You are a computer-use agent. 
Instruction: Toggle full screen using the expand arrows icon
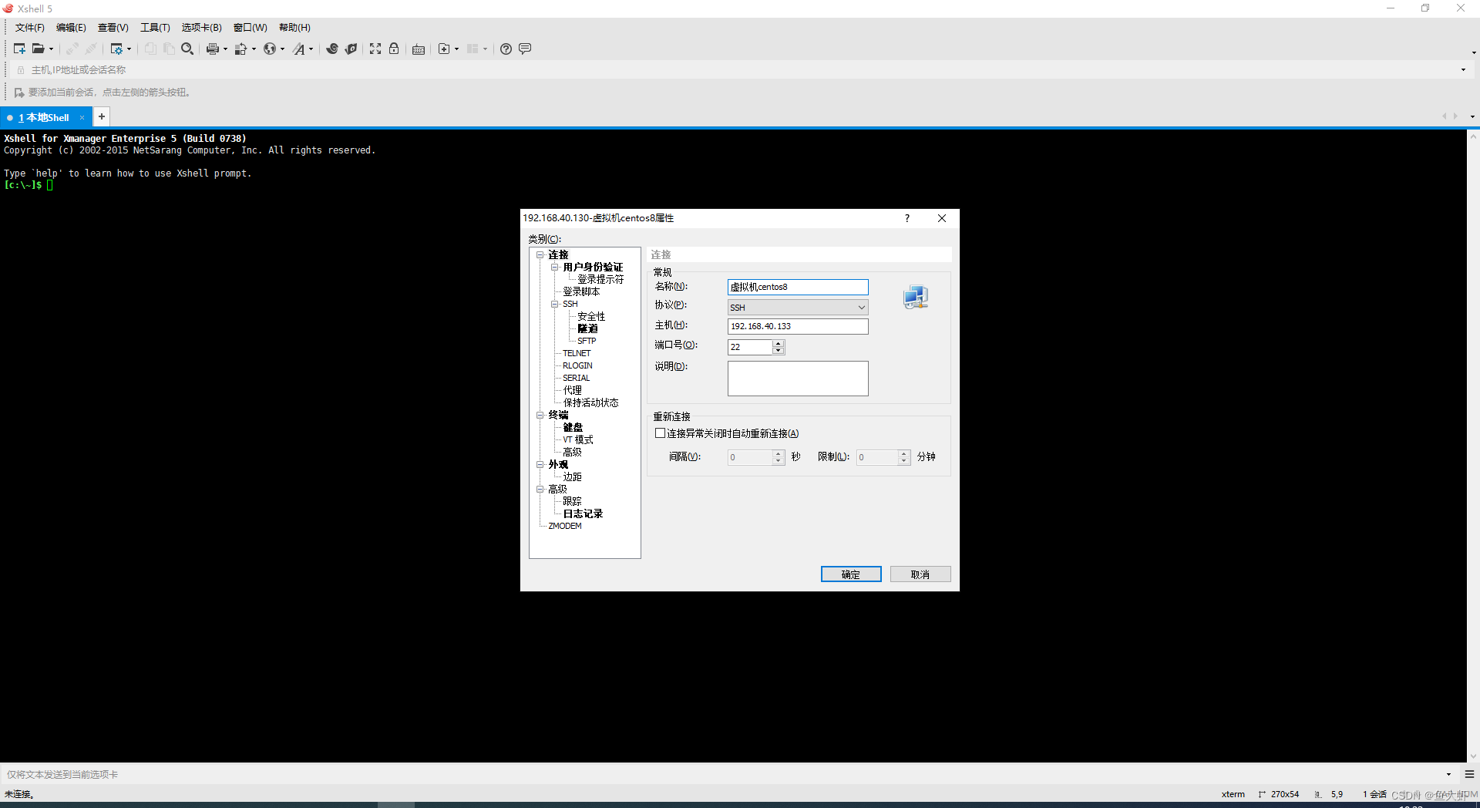(375, 49)
